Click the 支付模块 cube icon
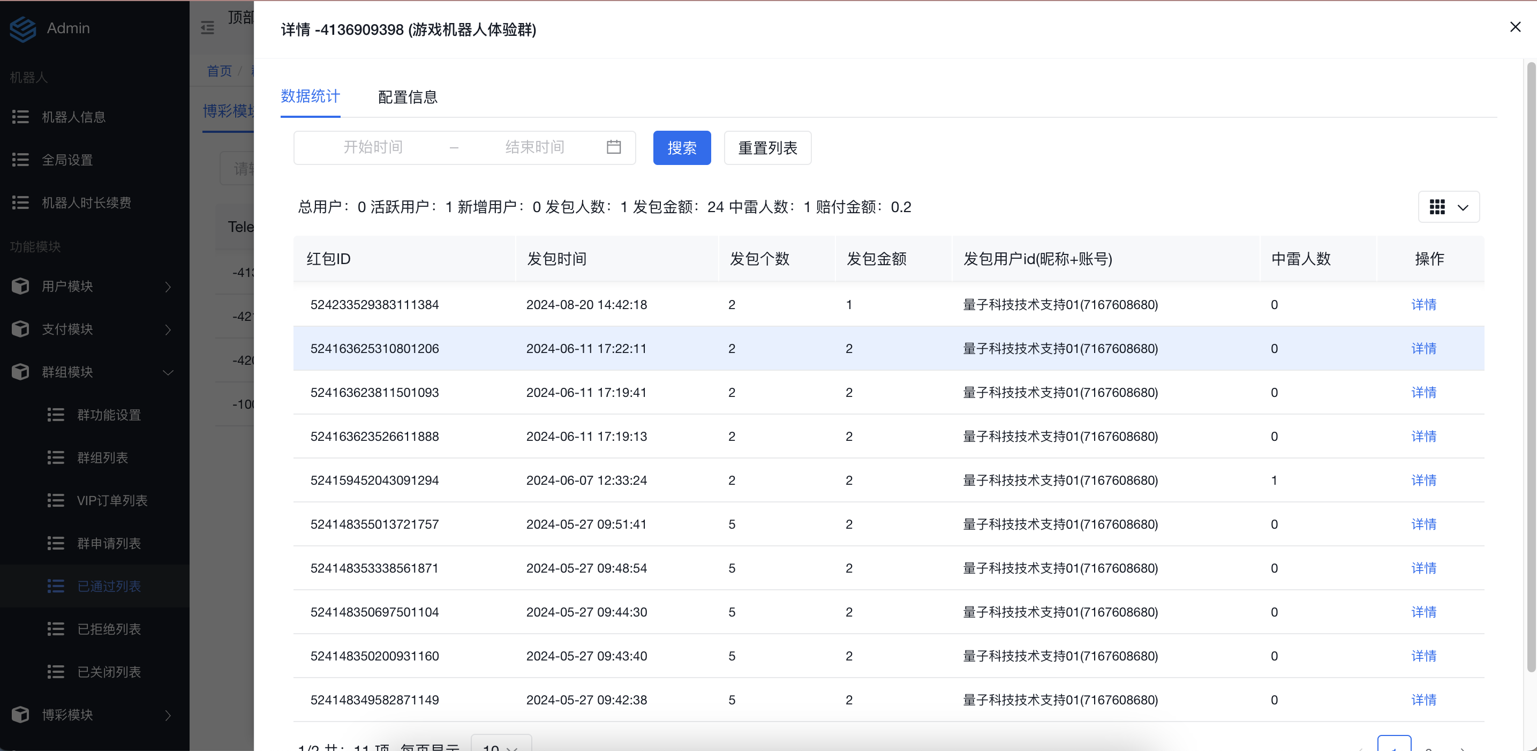The image size is (1537, 751). (x=20, y=329)
